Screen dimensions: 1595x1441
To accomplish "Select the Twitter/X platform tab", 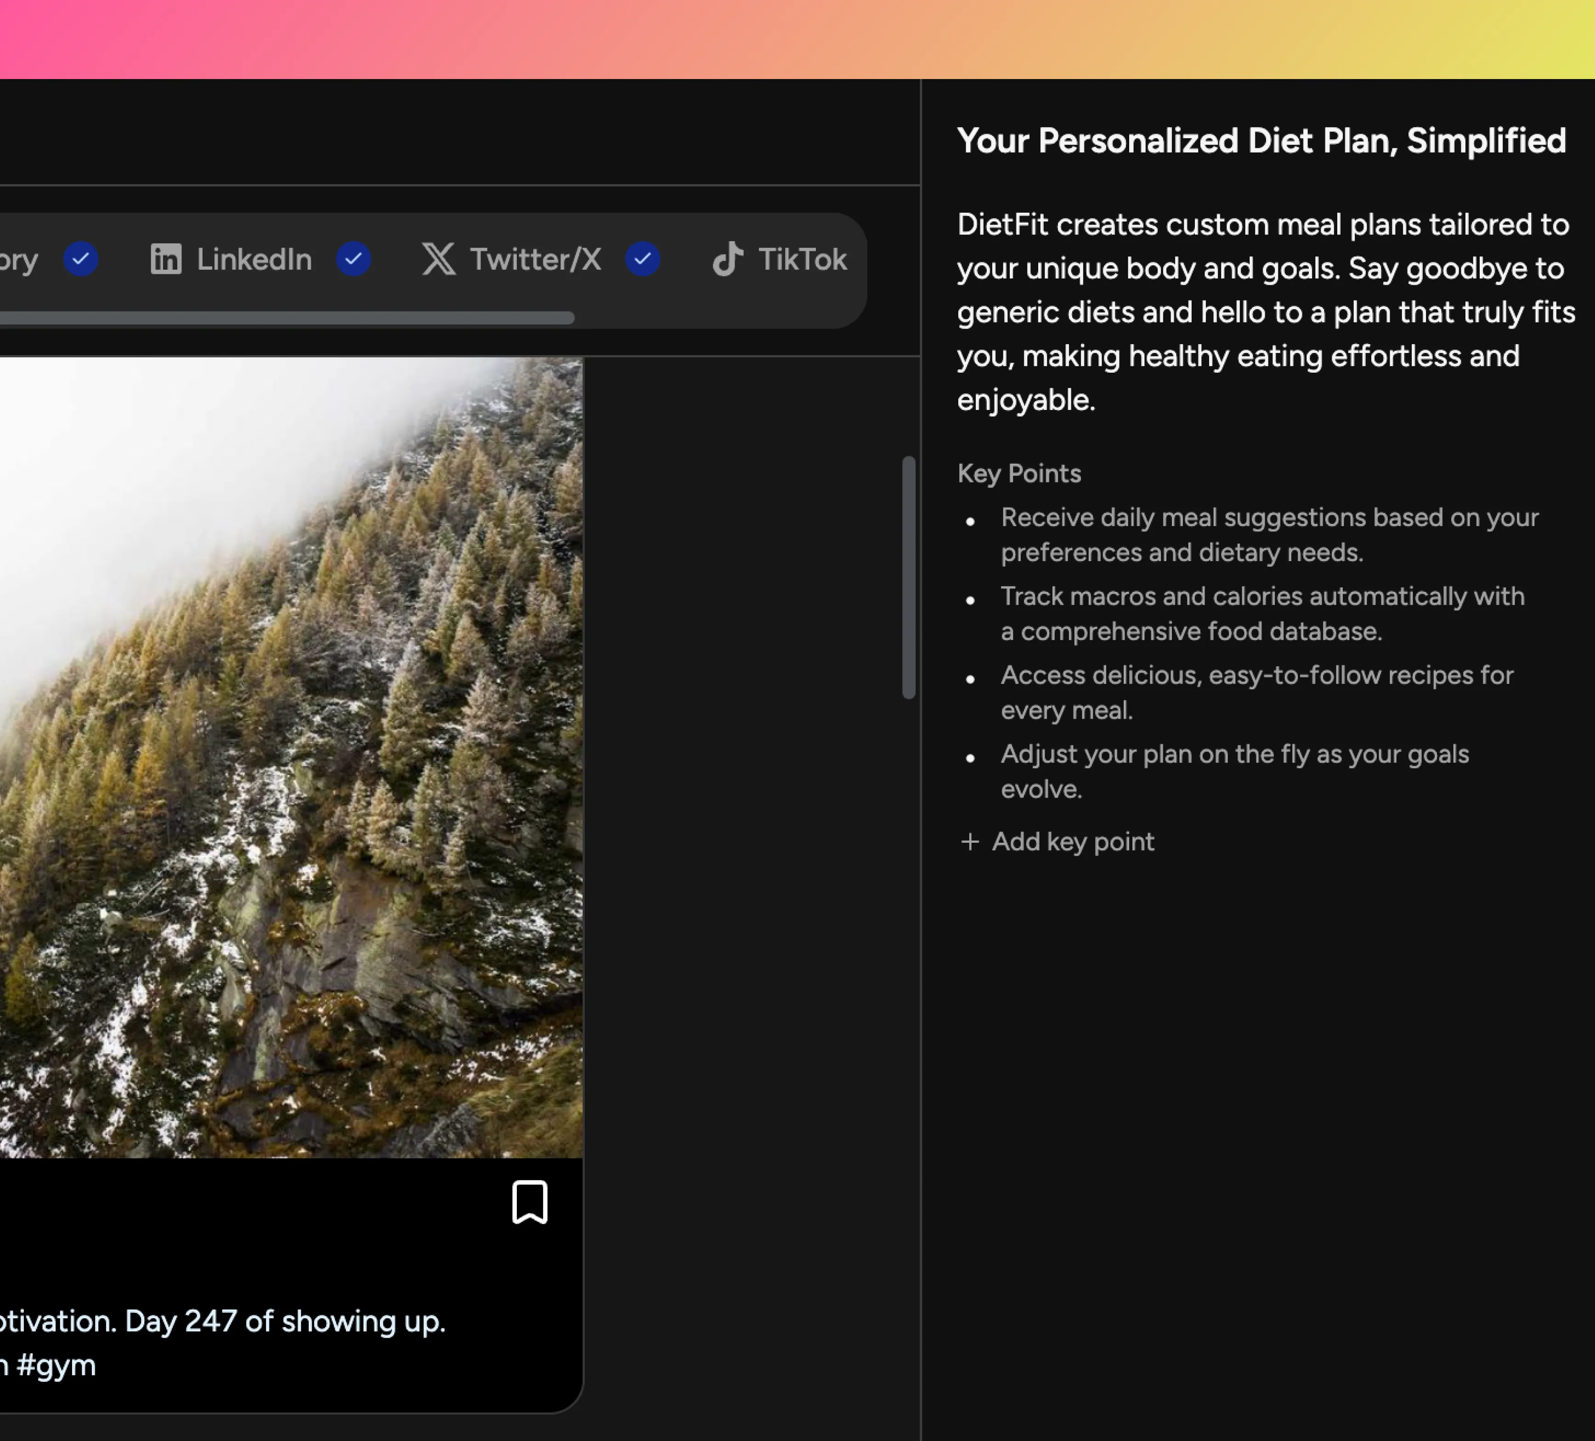I will [535, 259].
